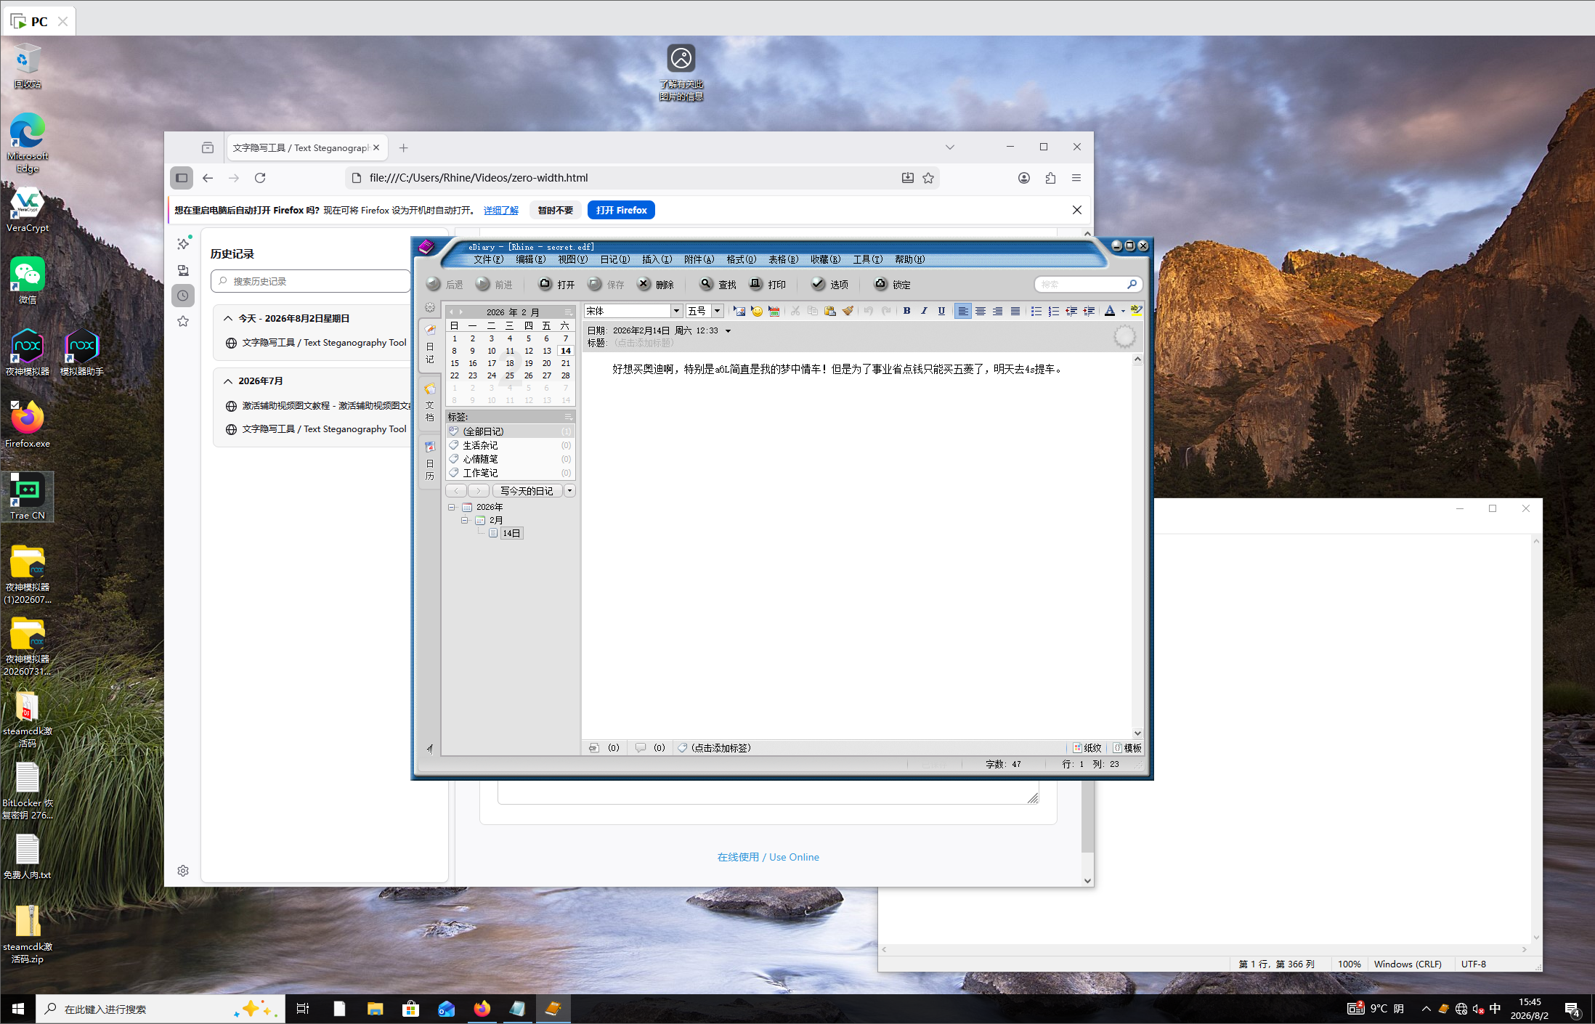This screenshot has height=1024, width=1595.
Task: Click the 锁定 lock button
Action: 892,284
